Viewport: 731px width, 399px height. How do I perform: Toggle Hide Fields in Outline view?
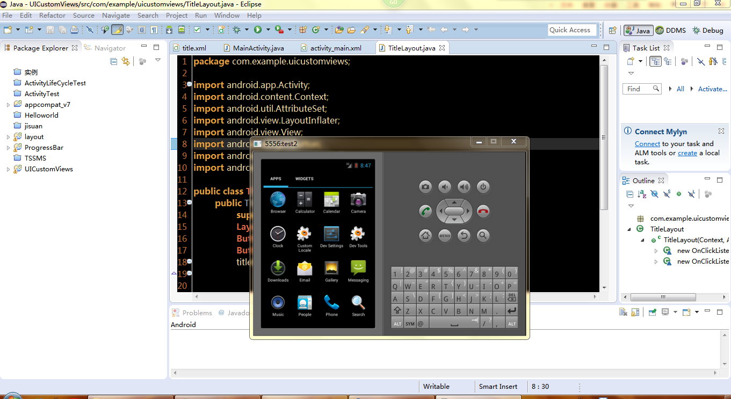(654, 194)
